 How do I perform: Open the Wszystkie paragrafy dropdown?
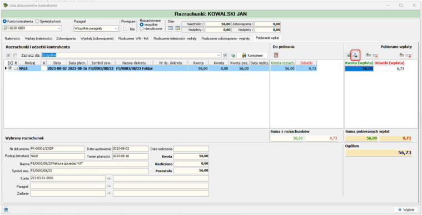[116, 28]
